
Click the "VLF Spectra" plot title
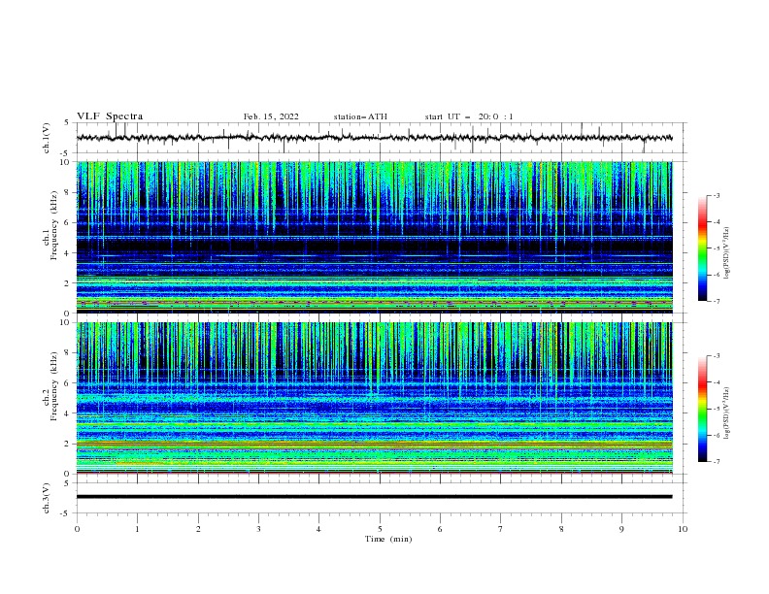click(x=110, y=116)
